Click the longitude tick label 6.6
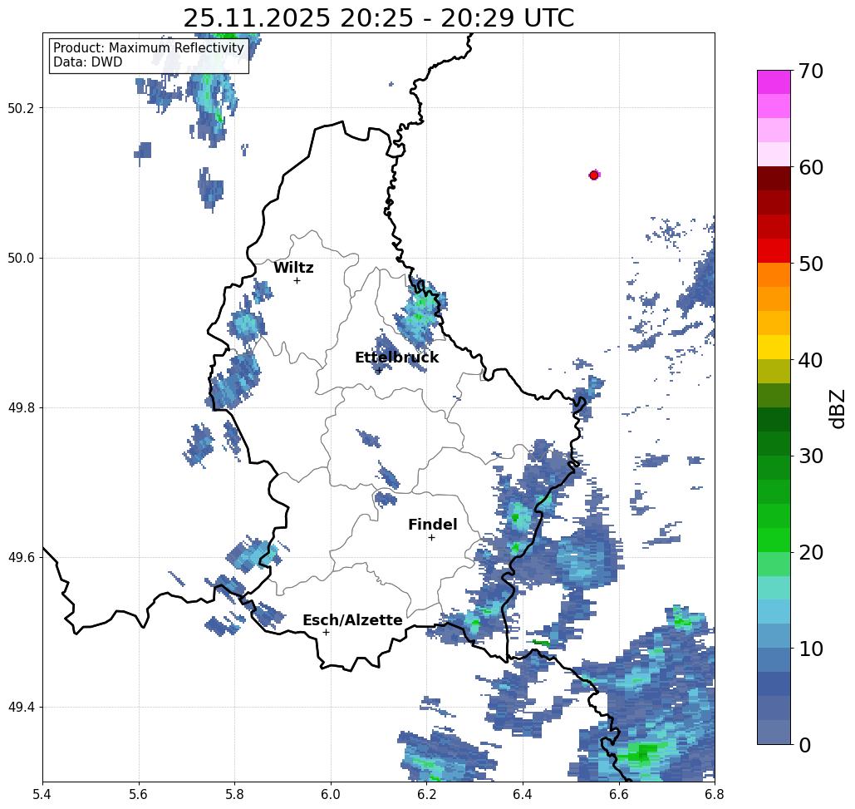Screen dimensions: 855x809 pos(618,794)
